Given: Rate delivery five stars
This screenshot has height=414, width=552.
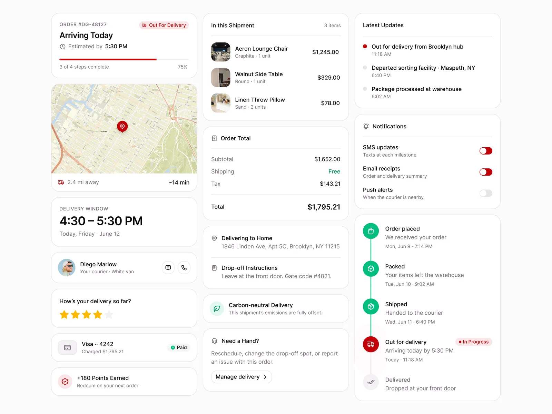Looking at the screenshot, I should [x=109, y=315].
